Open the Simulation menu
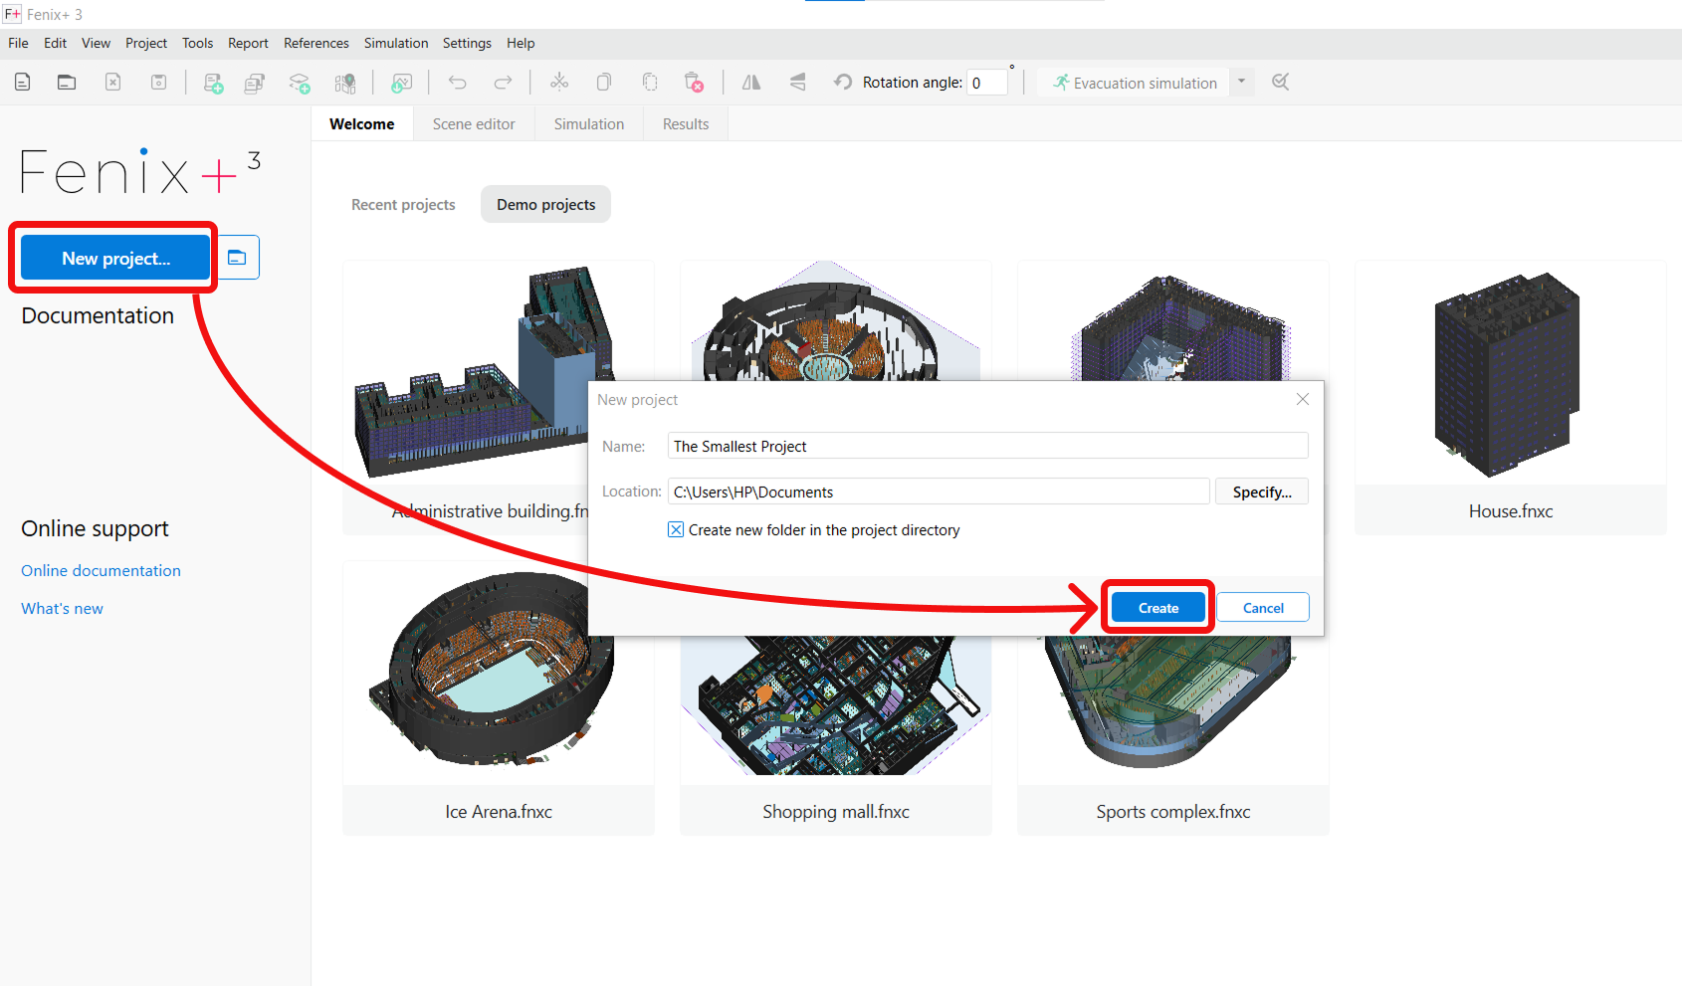The height and width of the screenshot is (986, 1682). pos(395,43)
